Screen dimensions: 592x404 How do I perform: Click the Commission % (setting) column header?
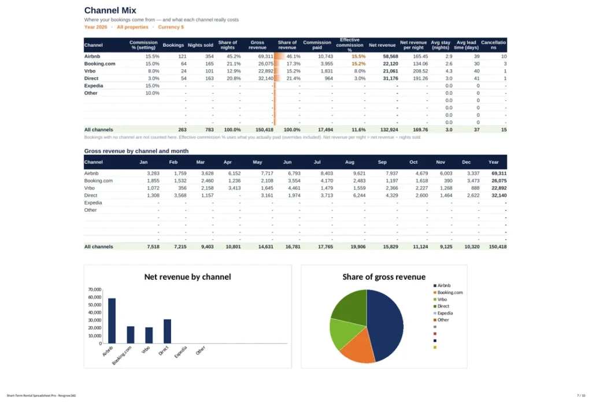[x=143, y=45]
